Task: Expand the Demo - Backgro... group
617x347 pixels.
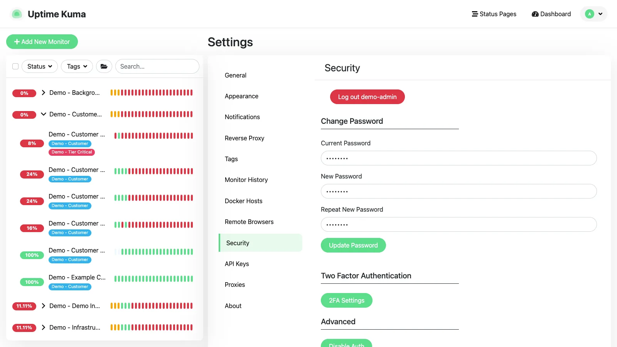Action: pyautogui.click(x=44, y=93)
